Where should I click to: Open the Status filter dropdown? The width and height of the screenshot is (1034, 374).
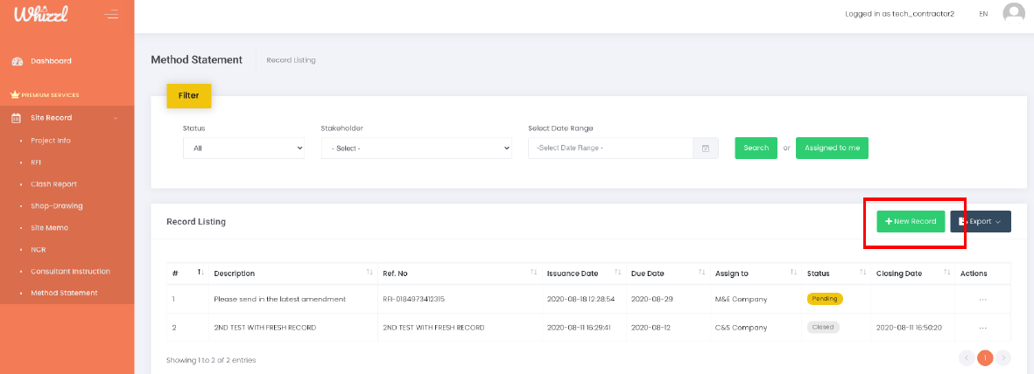point(243,149)
